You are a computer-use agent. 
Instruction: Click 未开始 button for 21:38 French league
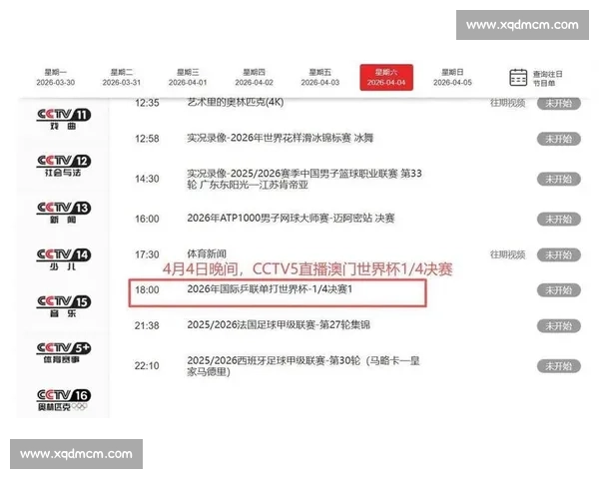559,326
